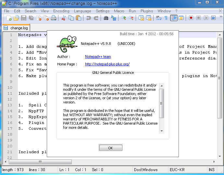Click the editor horizontal scroll left arrow
Viewport: 224px width, 175px height.
pos(6,162)
